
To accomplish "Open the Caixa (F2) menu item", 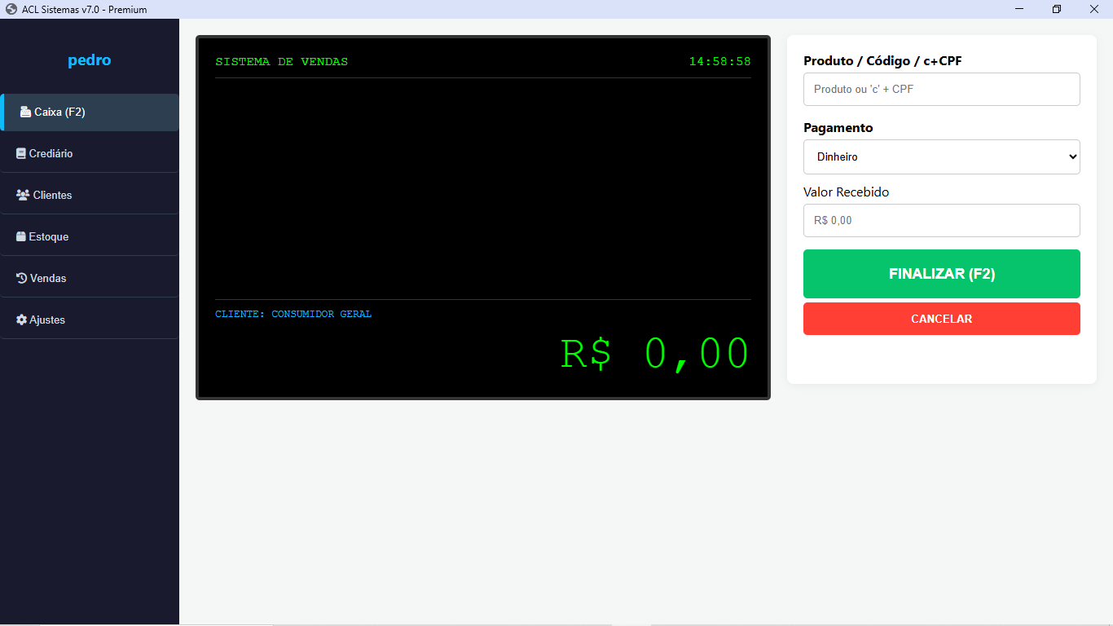I will click(90, 112).
